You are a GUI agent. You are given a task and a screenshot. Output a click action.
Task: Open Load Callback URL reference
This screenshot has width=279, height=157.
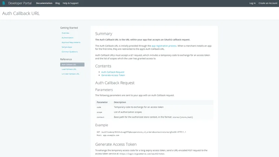pyautogui.click(x=69, y=69)
